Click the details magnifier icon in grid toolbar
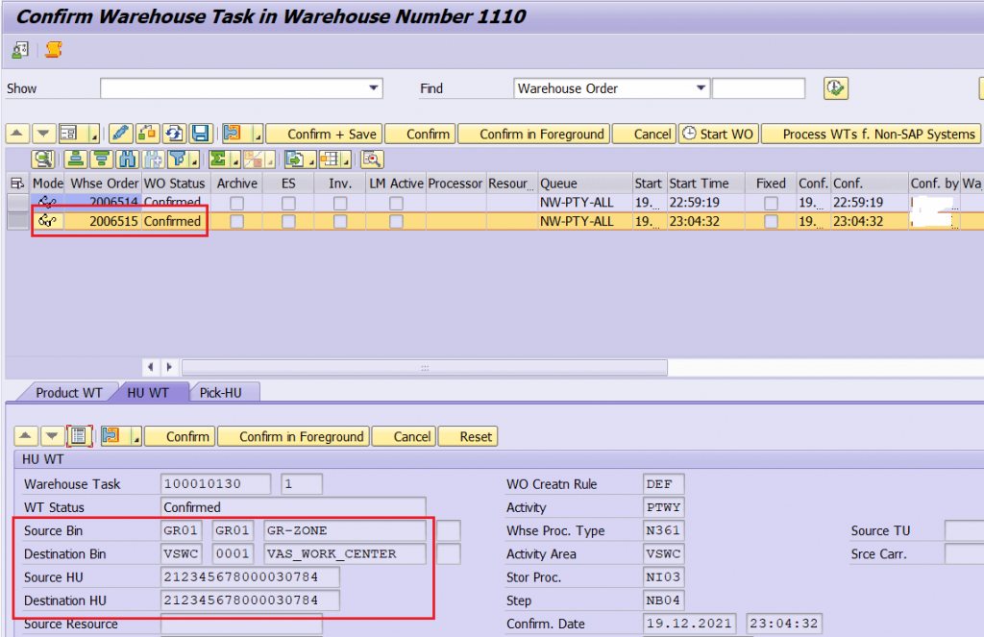 point(43,159)
